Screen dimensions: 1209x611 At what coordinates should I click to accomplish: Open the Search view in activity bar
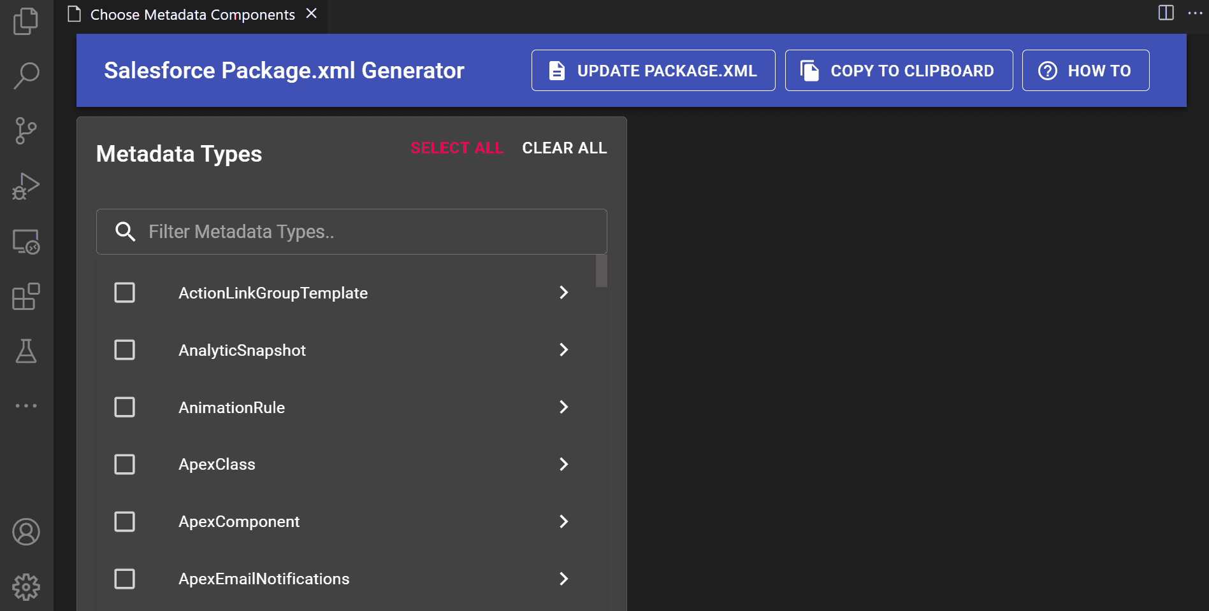[x=26, y=76]
